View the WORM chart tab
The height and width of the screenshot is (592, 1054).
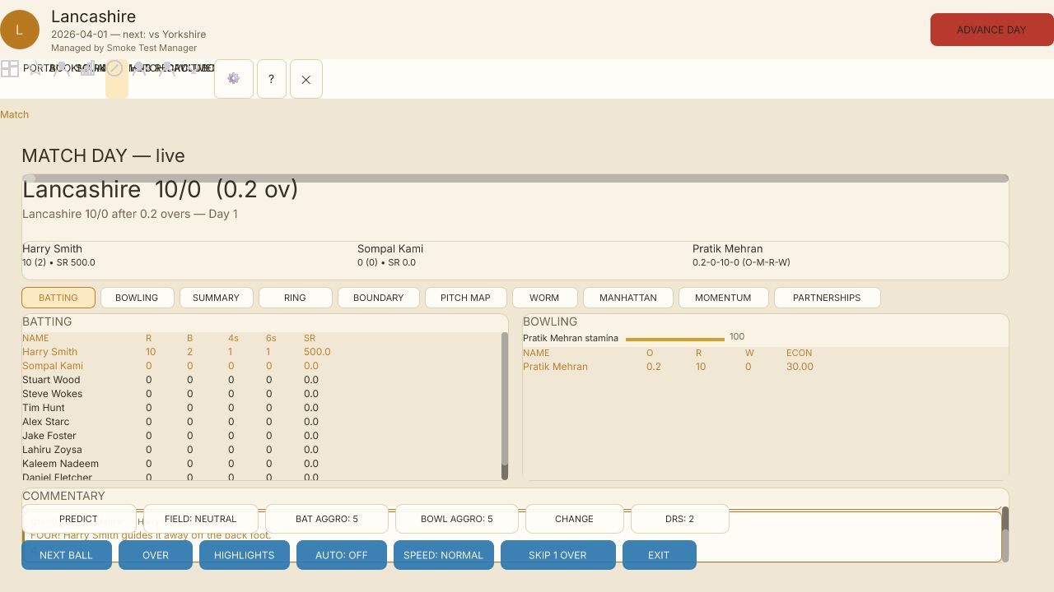pos(544,298)
